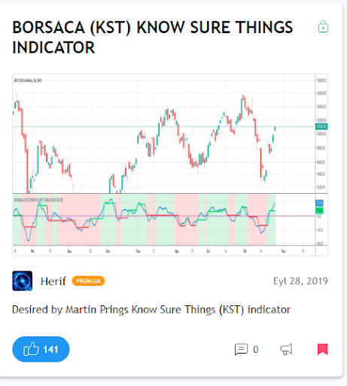Viewport: 347px width, 386px height.
Task: Click the chart's bottom date axis
Action: click(x=164, y=251)
